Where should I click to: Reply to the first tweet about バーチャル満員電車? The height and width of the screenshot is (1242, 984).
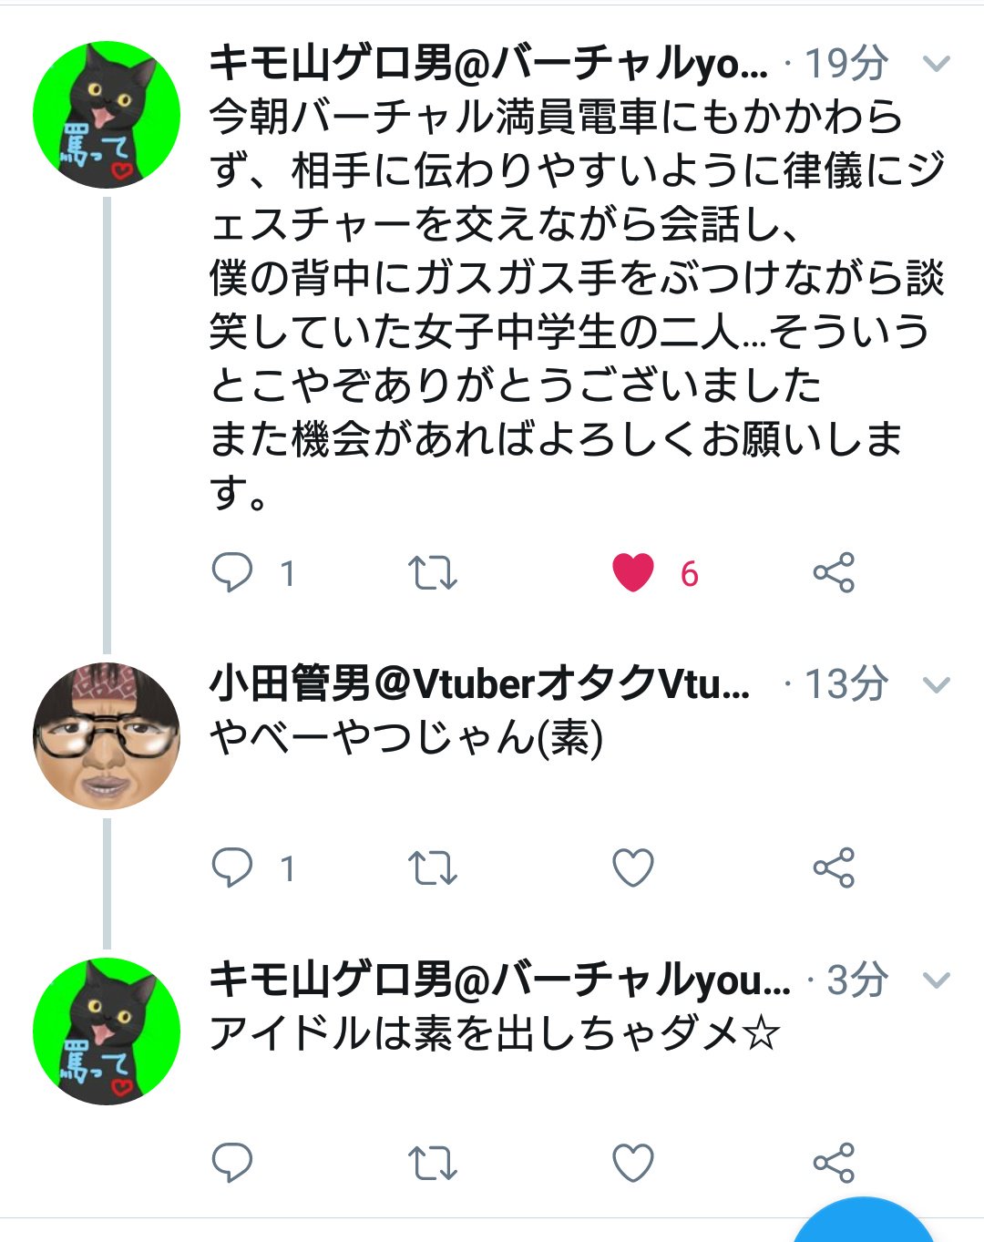pos(231,573)
